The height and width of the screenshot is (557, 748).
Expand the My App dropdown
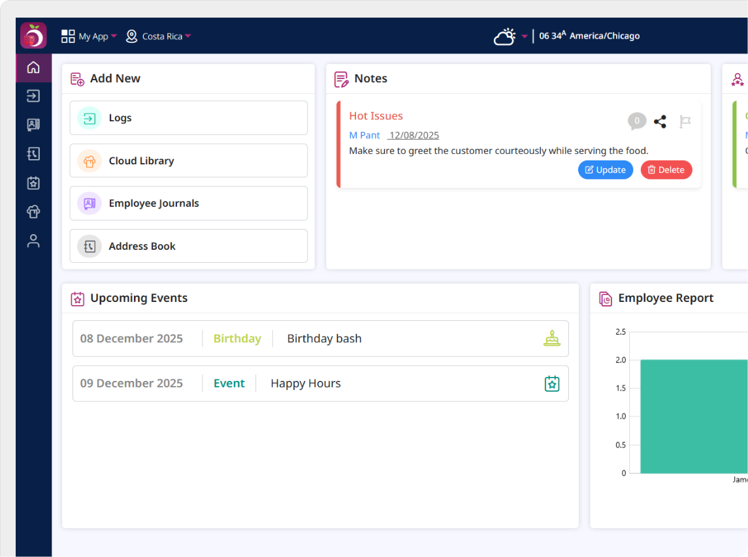(89, 37)
